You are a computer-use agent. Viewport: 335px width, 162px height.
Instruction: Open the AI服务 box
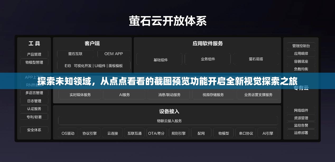124,94
